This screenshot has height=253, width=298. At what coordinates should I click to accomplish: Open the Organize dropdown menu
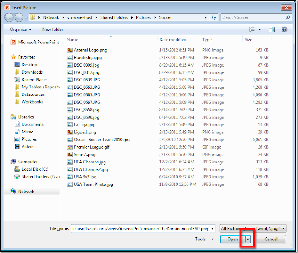pos(21,30)
